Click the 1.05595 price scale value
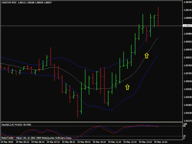The image size is (192, 144). [188, 89]
